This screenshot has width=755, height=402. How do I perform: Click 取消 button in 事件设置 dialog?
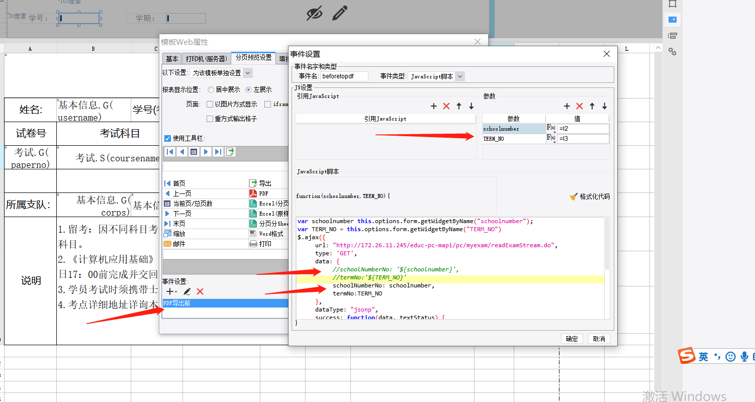(599, 339)
